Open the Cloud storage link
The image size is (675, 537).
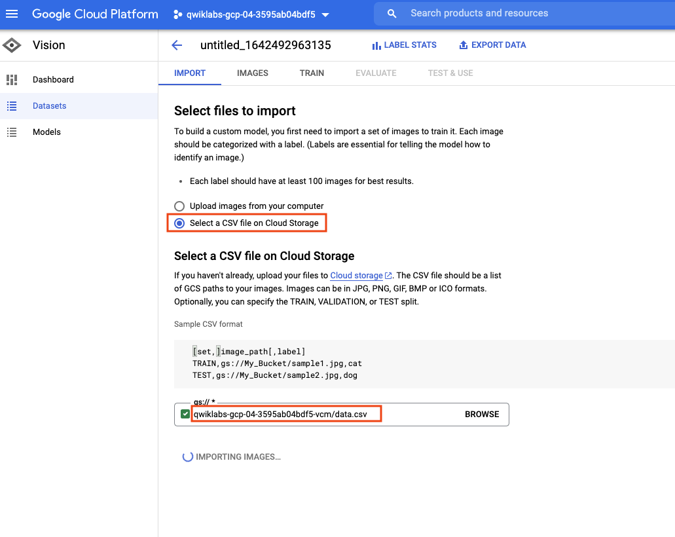356,276
